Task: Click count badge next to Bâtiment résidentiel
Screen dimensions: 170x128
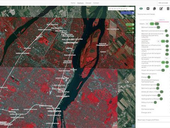Action: point(158,27)
